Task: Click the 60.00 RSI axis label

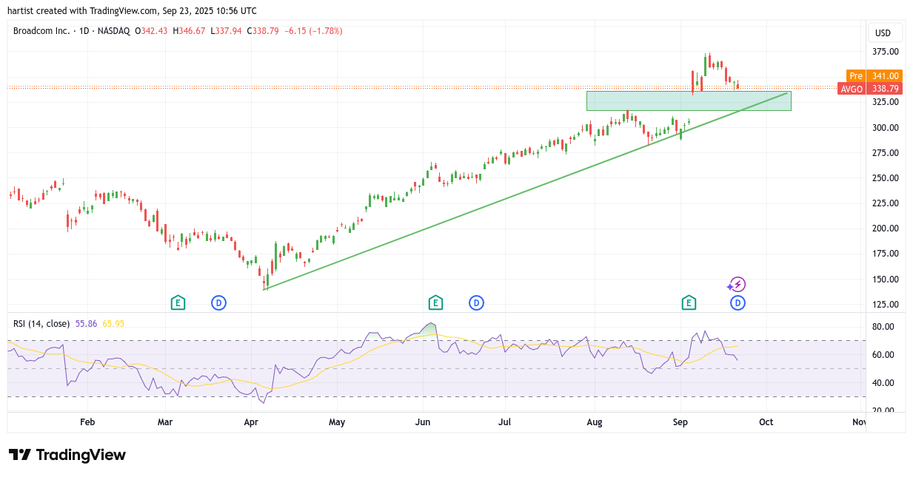Action: click(x=883, y=355)
